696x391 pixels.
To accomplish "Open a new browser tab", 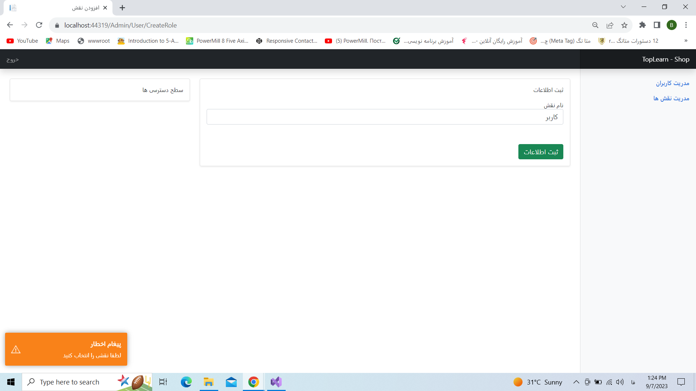I will (123, 8).
